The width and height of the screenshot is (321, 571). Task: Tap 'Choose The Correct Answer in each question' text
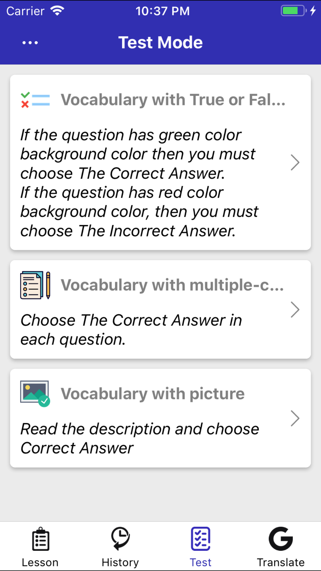131,330
